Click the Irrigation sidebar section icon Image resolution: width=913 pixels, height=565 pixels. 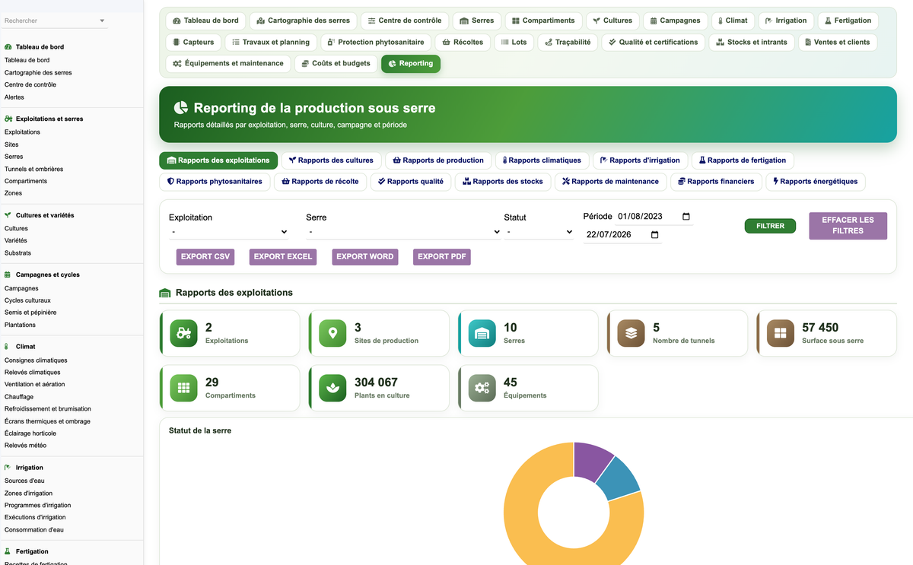click(8, 468)
